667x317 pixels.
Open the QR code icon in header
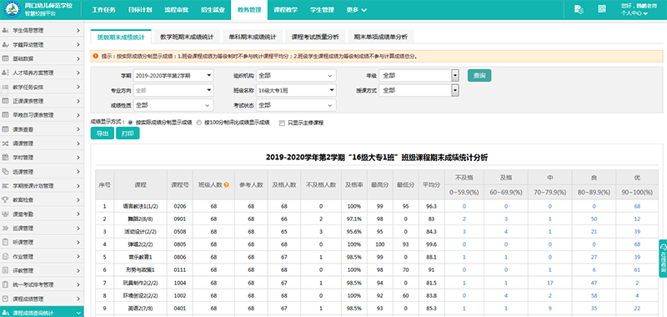[601, 9]
